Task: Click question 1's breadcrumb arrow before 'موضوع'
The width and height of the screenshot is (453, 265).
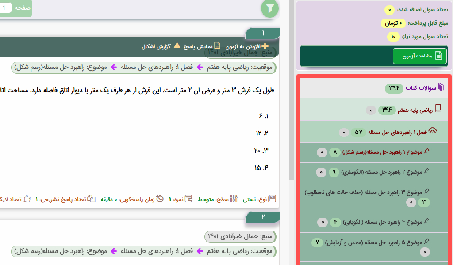Action: [x=114, y=68]
